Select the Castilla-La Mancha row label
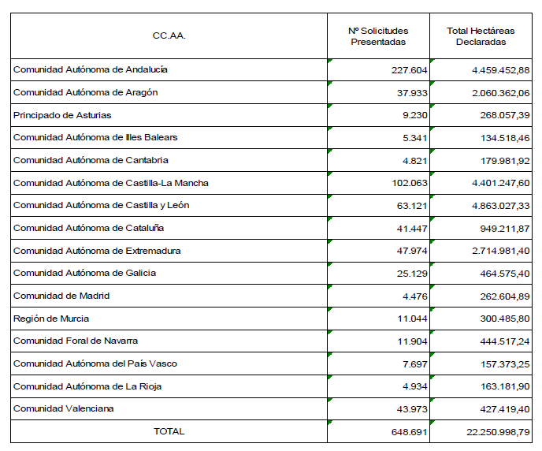The height and width of the screenshot is (451, 542). pos(110,183)
